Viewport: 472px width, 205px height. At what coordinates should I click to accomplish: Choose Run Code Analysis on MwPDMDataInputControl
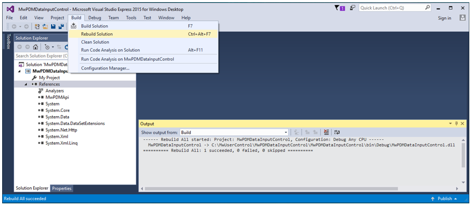coord(144,59)
